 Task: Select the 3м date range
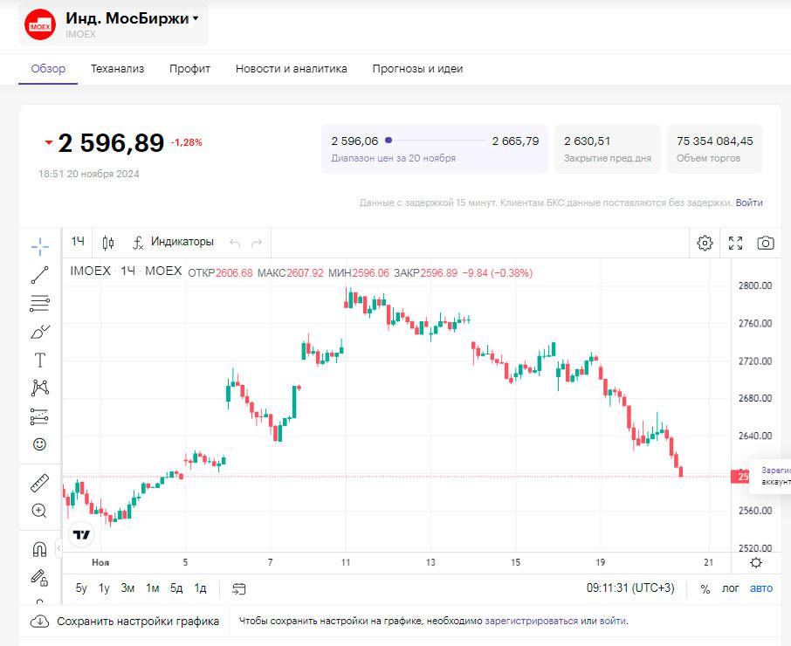pos(127,588)
